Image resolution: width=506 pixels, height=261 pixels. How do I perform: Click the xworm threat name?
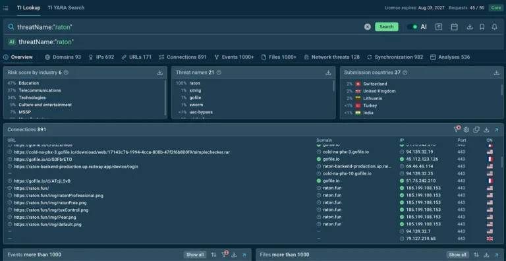click(x=196, y=105)
